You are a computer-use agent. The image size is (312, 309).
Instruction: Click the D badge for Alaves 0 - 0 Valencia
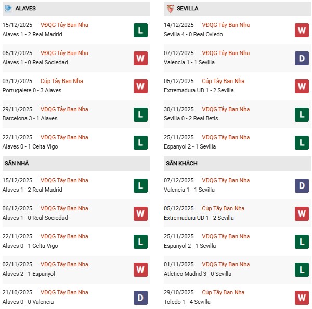coord(140,298)
